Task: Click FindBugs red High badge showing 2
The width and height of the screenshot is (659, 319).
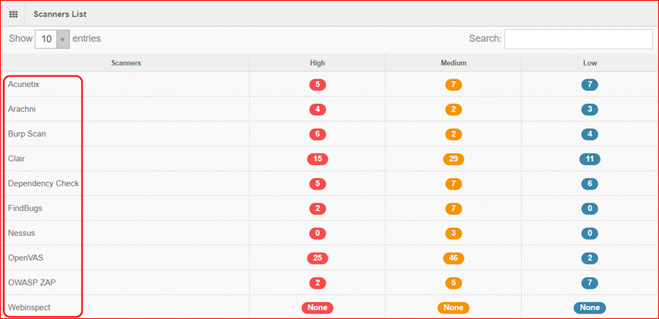Action: [318, 209]
